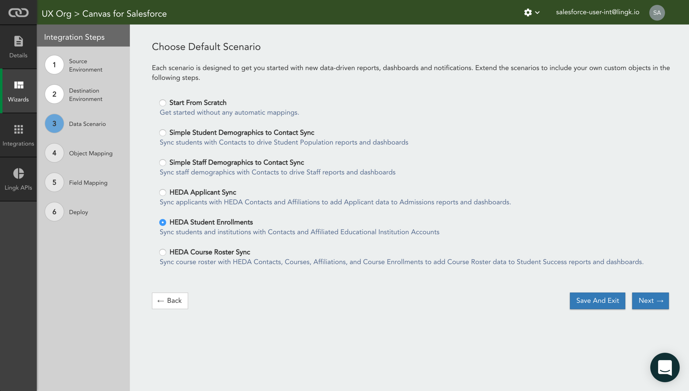Open the Wizards sidebar section

(18, 91)
